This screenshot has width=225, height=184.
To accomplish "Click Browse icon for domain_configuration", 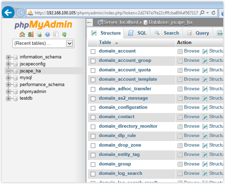I will coord(180,107).
